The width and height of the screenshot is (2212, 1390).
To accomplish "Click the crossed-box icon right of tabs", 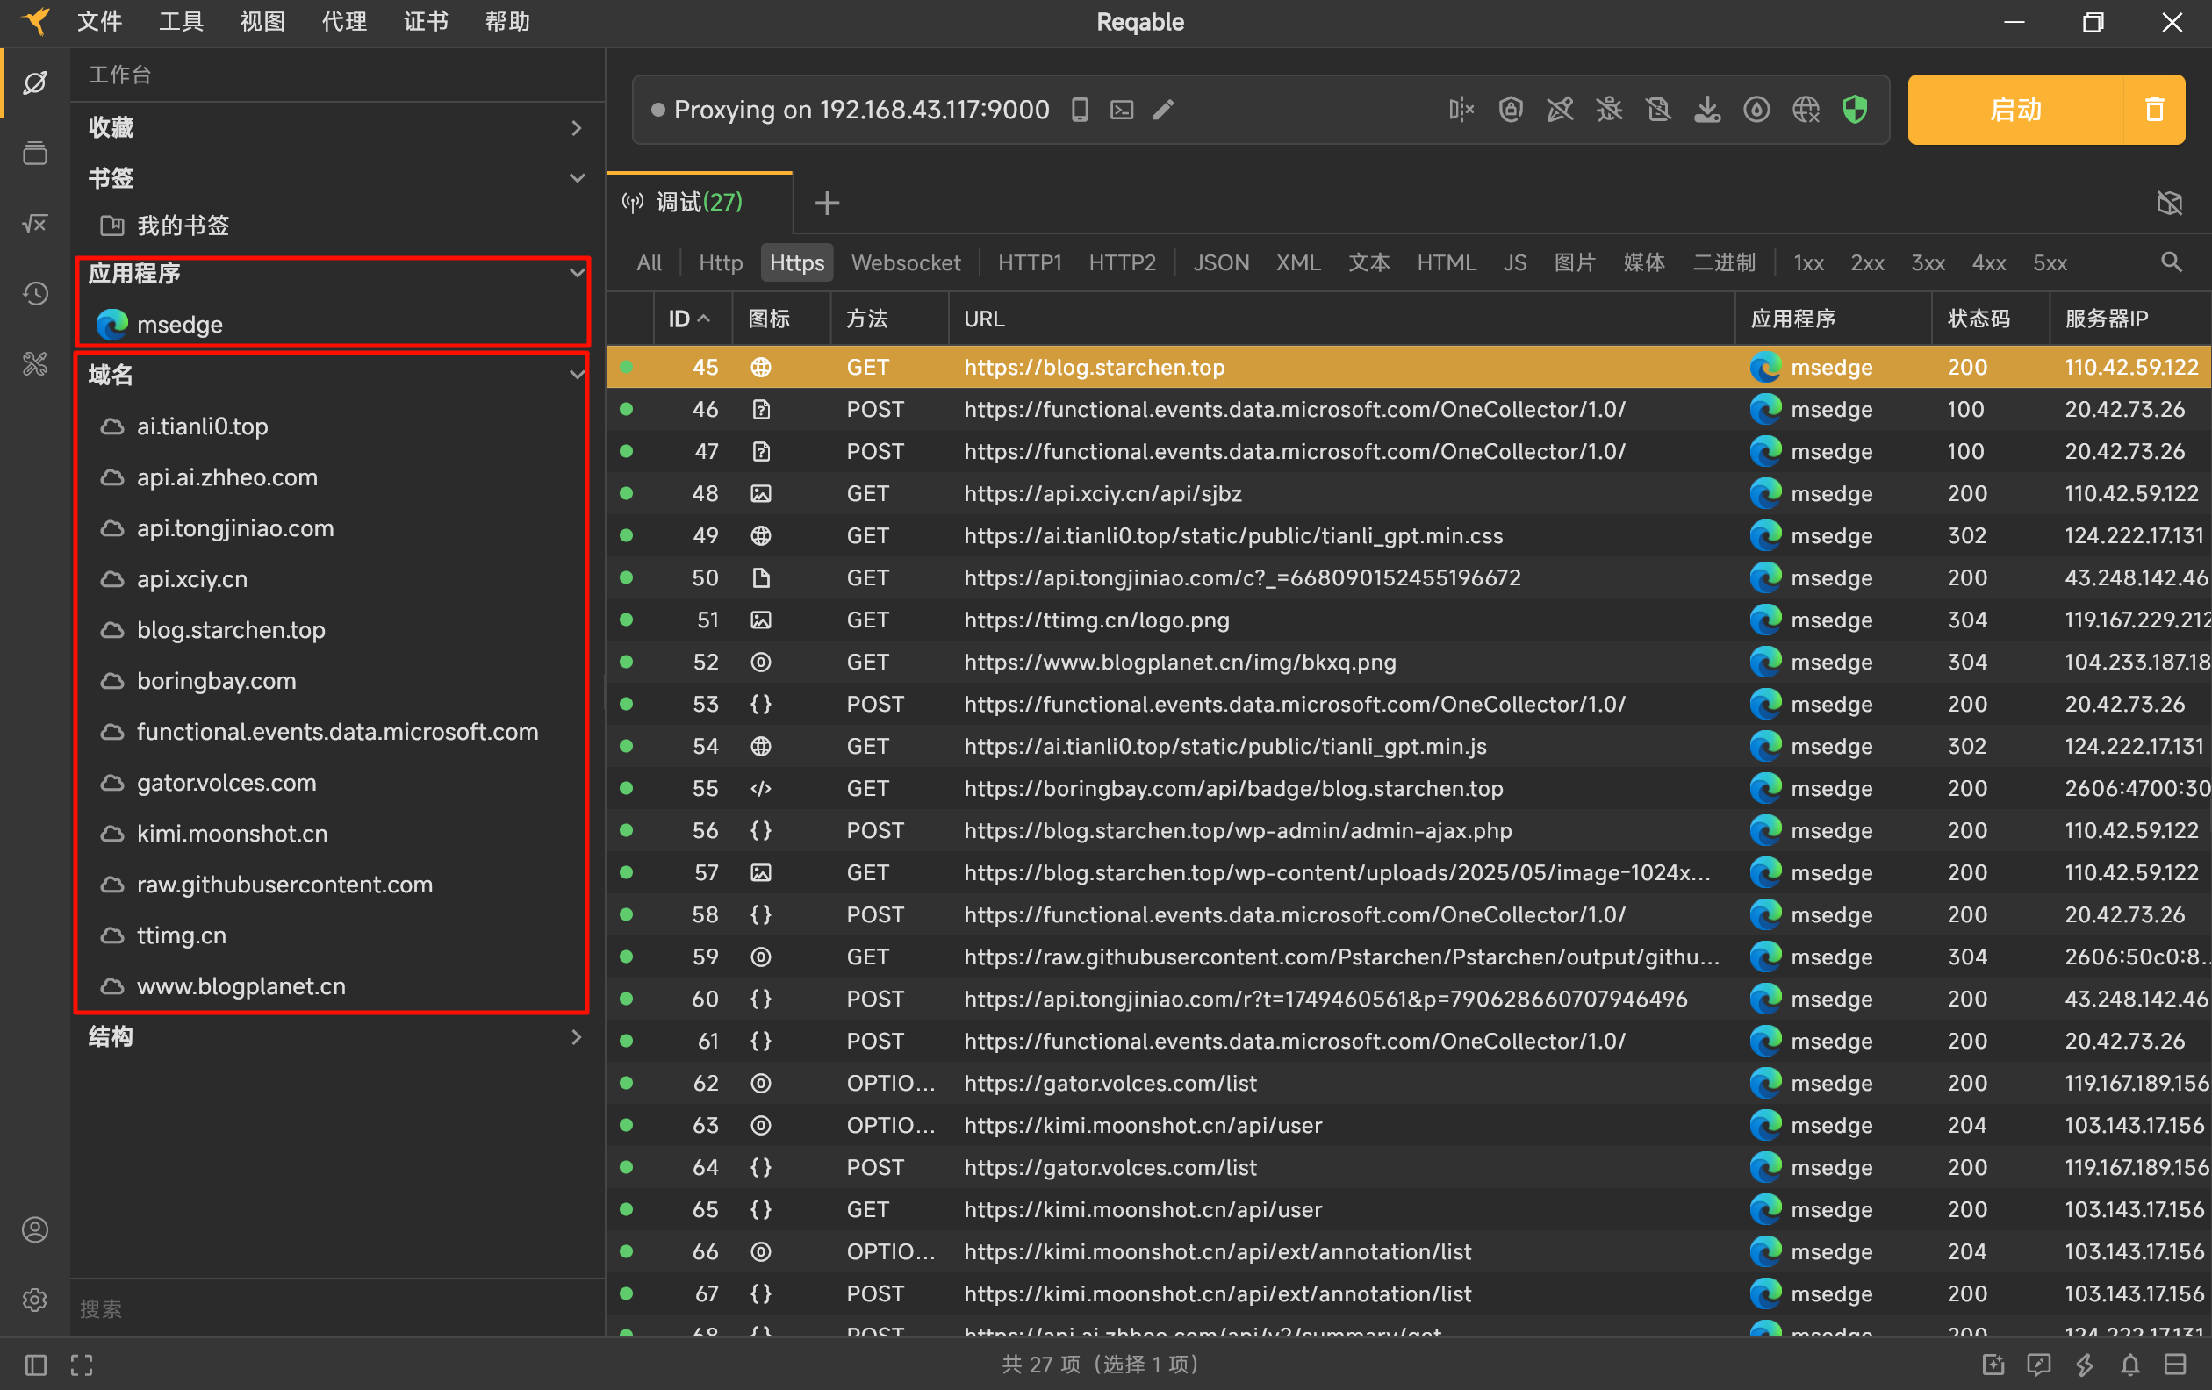I will point(2170,203).
